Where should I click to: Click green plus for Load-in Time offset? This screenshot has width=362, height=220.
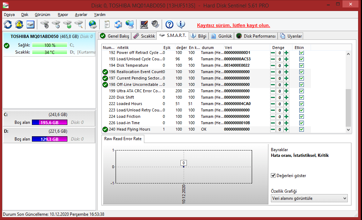coord(286,123)
